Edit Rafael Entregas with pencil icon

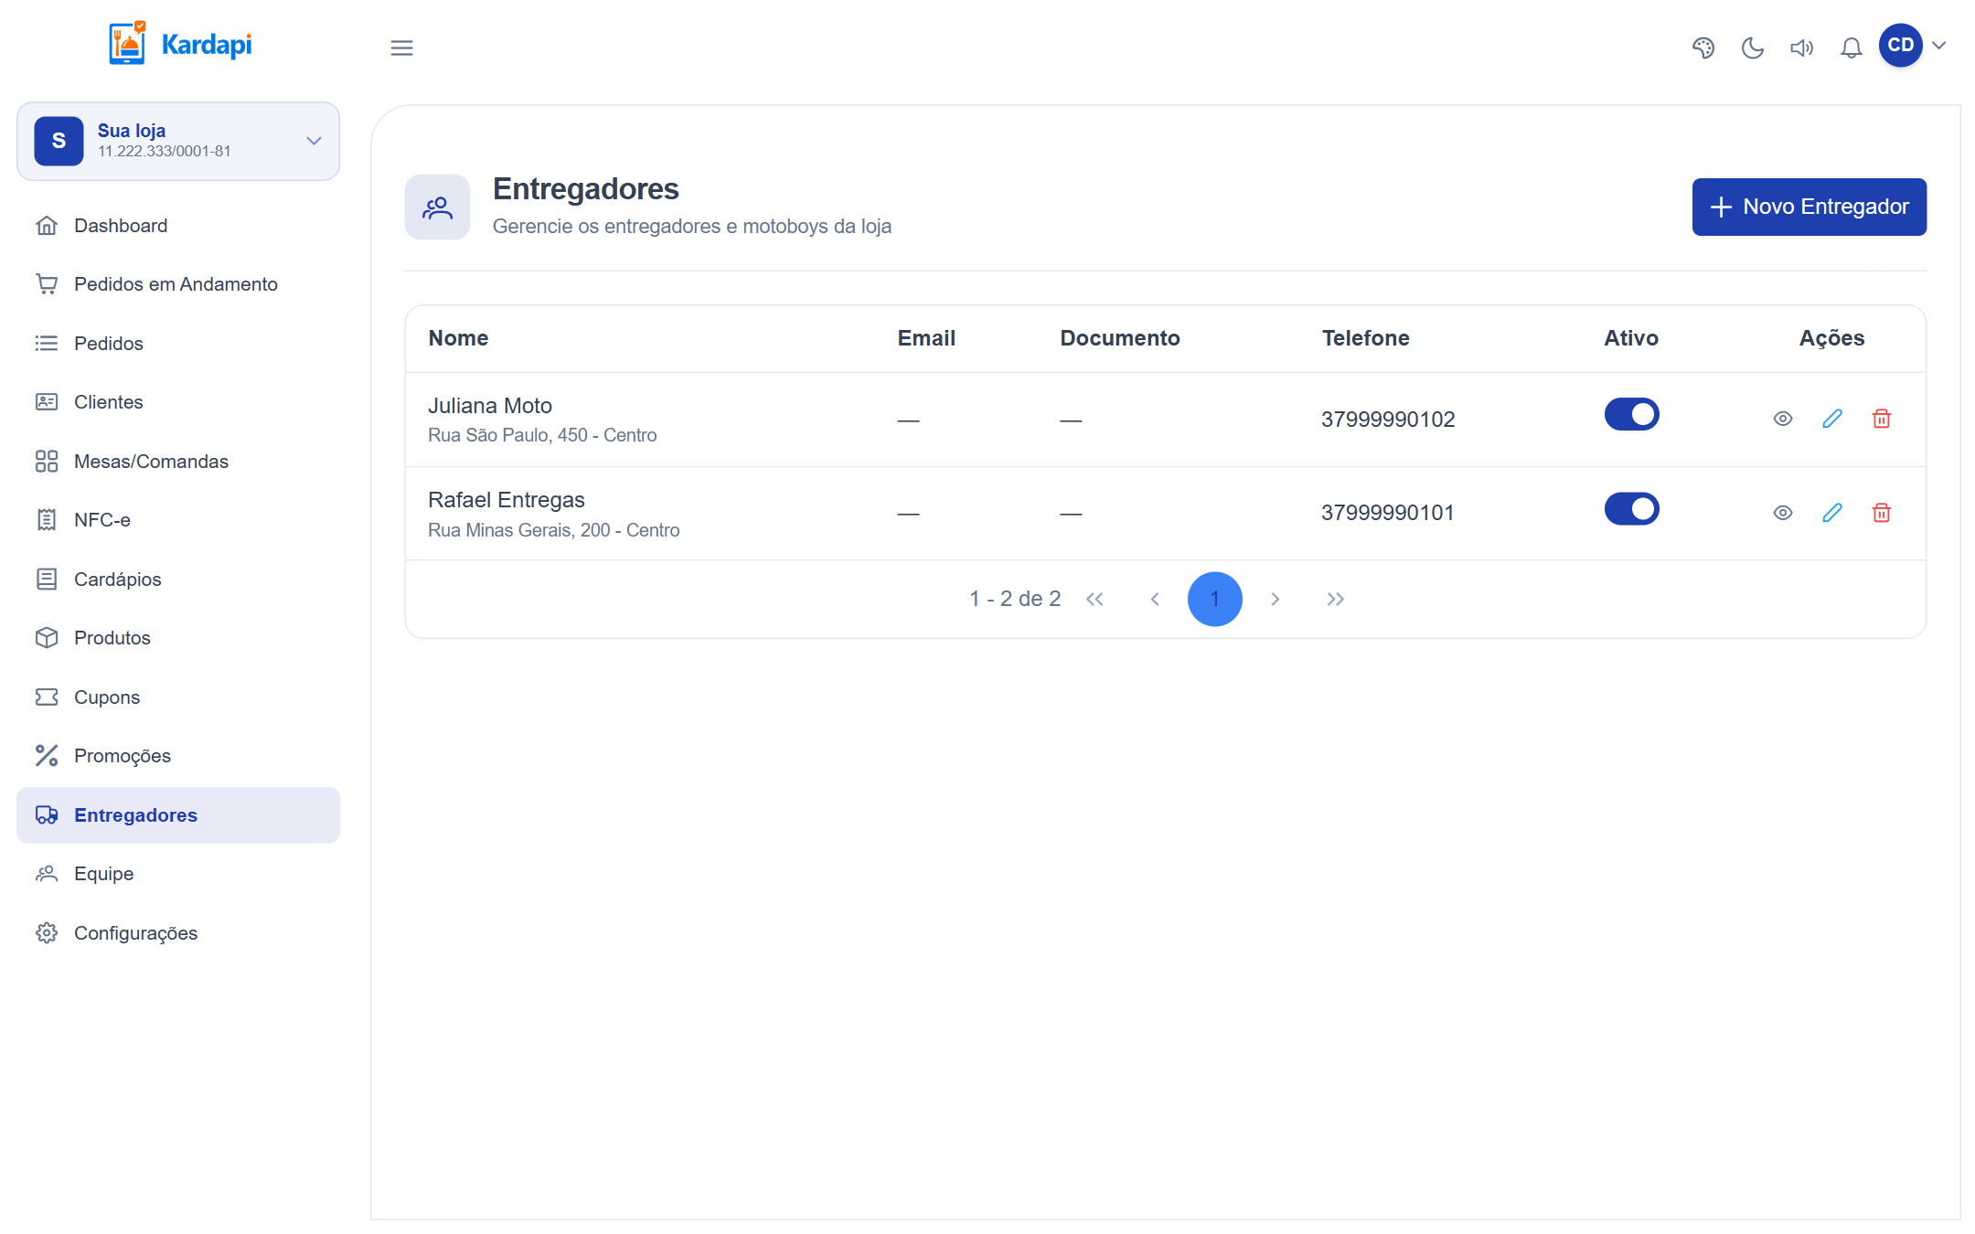point(1832,513)
